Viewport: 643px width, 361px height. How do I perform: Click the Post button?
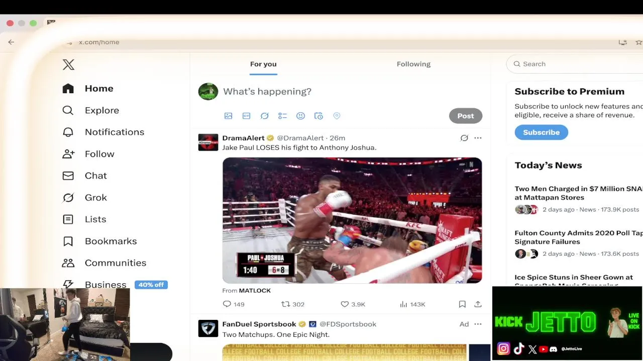466,116
